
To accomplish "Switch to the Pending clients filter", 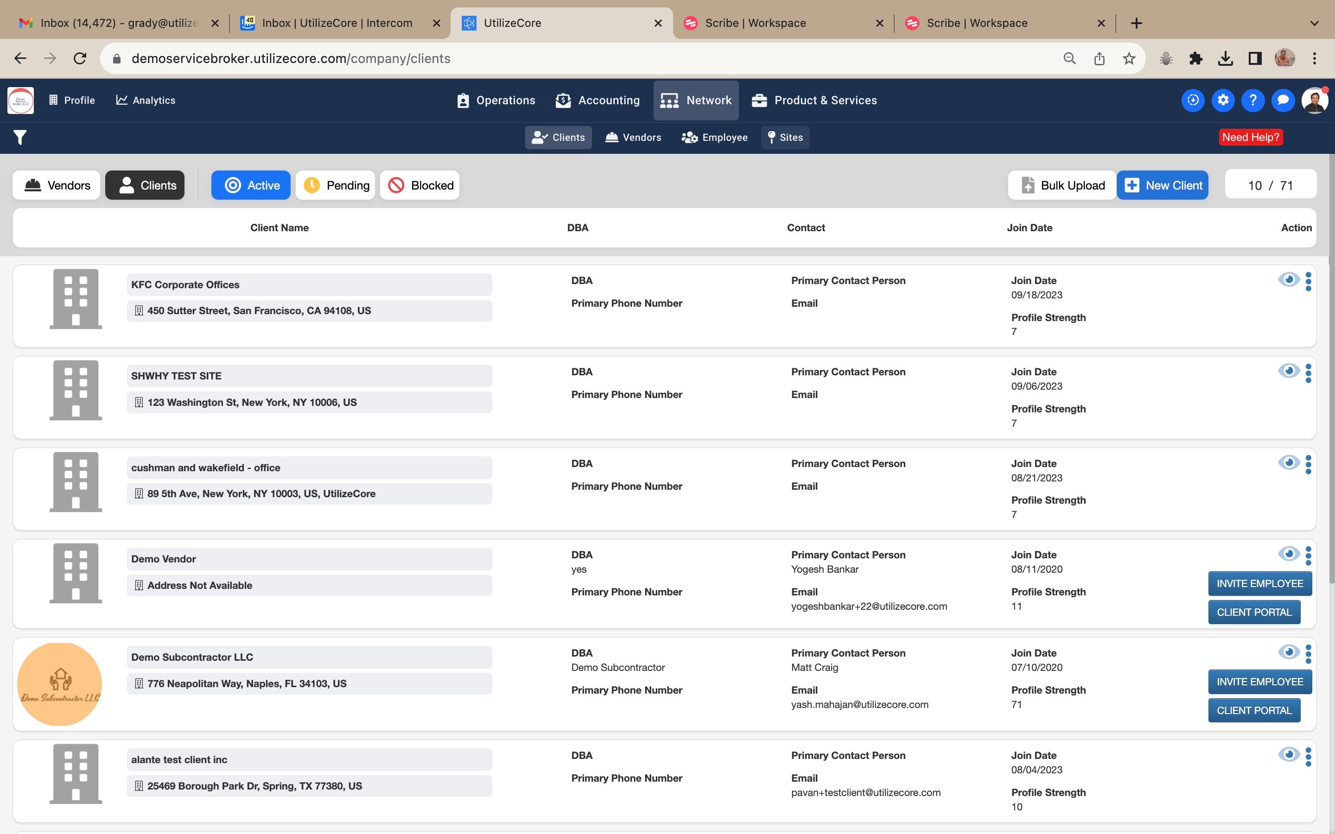I will (x=336, y=185).
